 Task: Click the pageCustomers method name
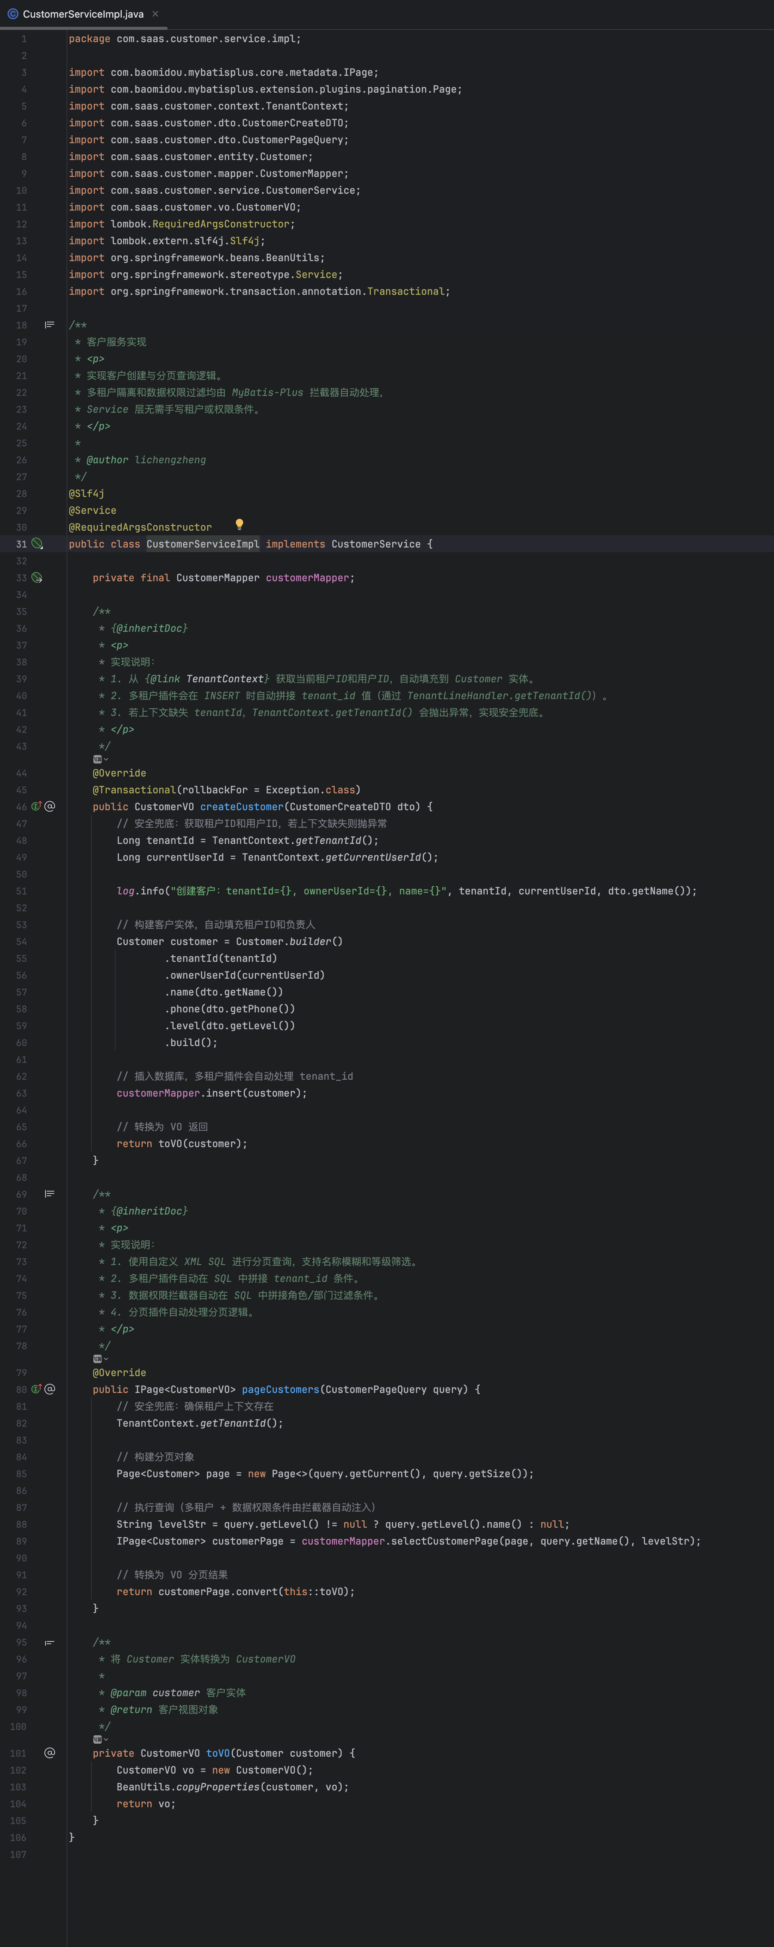point(280,1389)
